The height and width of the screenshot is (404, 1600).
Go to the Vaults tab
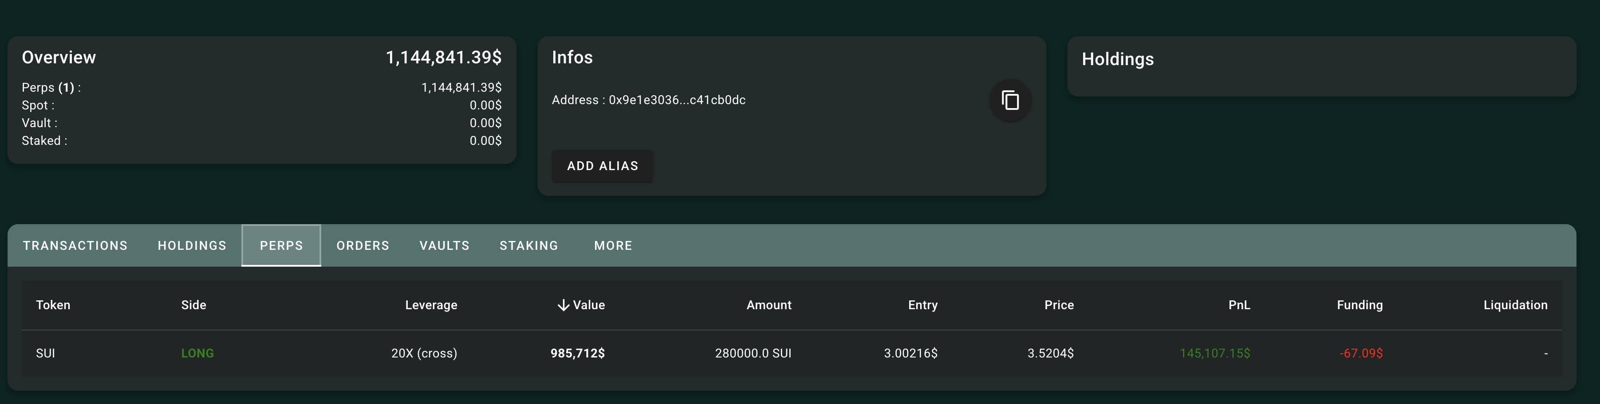click(444, 245)
